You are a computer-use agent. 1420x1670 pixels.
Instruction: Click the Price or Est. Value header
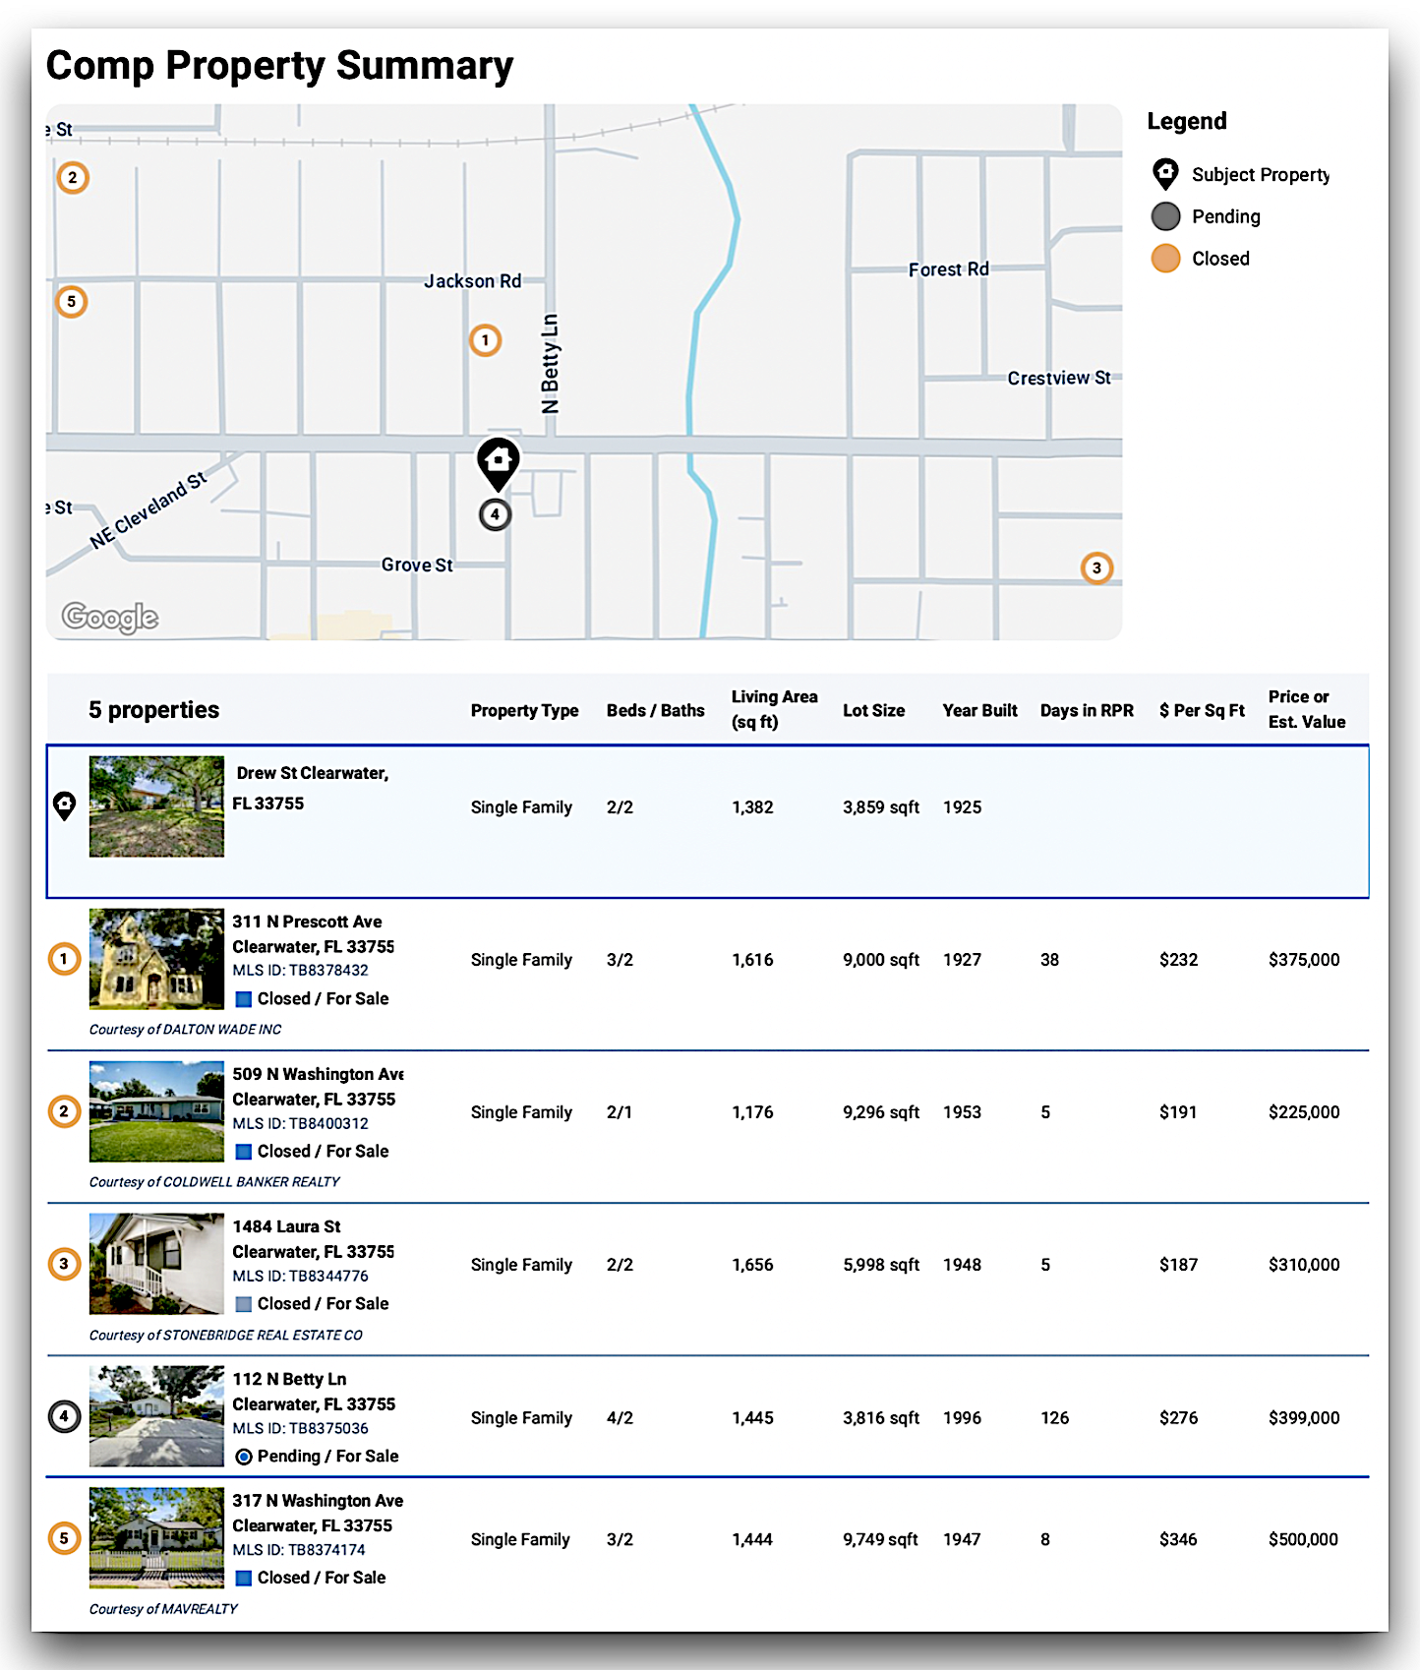tap(1307, 709)
